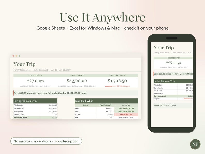Click the TRIP BUDGET card header
This screenshot has height=154, width=205.
pyautogui.click(x=77, y=75)
